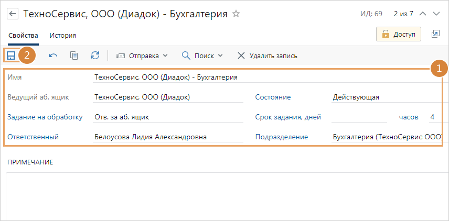Click the back arrow button
Viewport: 449px width, 221px height.
click(13, 14)
